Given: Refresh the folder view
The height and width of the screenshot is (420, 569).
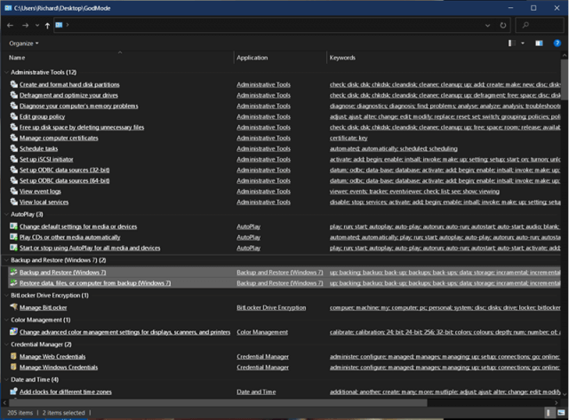Looking at the screenshot, I should pos(503,26).
